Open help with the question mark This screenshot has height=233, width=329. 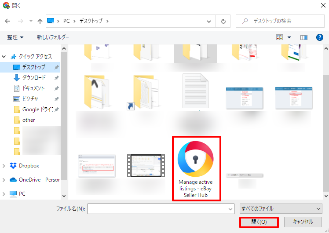coord(320,37)
